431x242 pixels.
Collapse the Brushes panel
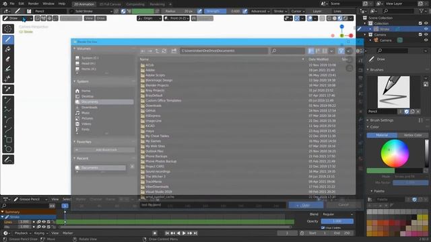[x=368, y=70]
